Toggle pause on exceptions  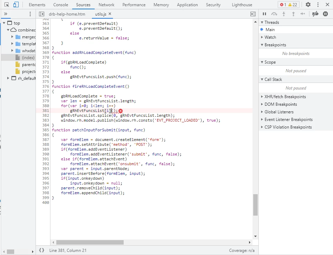tap(325, 14)
